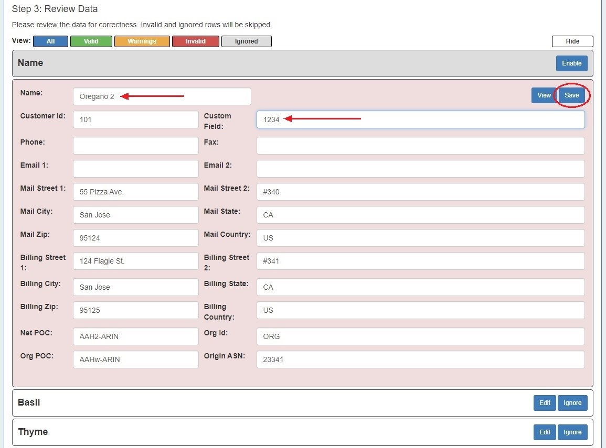Click the Mail Zip field showing 95124
This screenshot has width=606, height=448.
pos(135,238)
